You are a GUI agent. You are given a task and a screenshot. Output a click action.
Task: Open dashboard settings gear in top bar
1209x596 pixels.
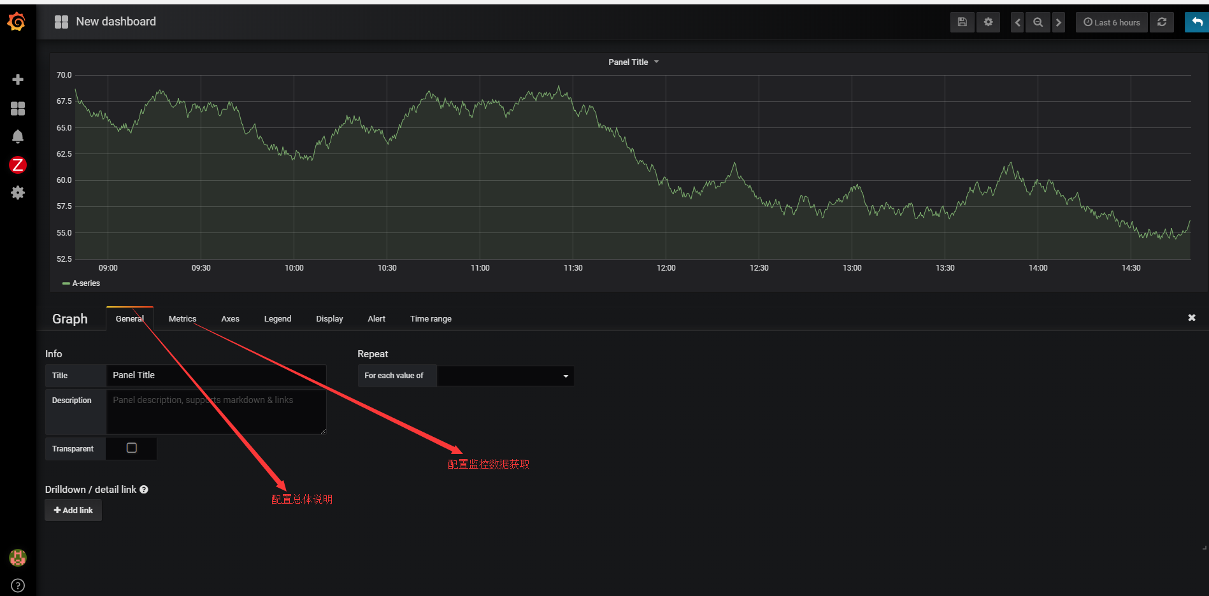click(988, 22)
